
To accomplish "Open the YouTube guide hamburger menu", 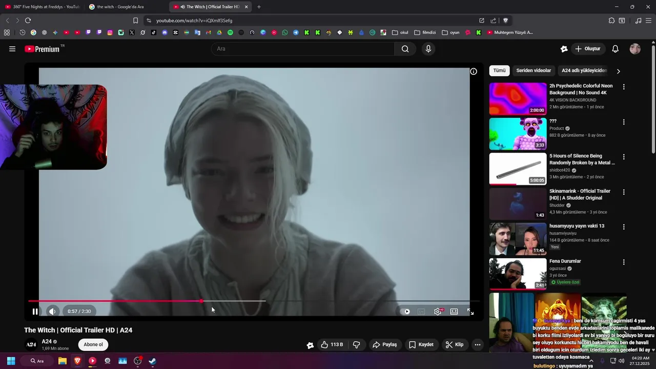I will tap(12, 49).
